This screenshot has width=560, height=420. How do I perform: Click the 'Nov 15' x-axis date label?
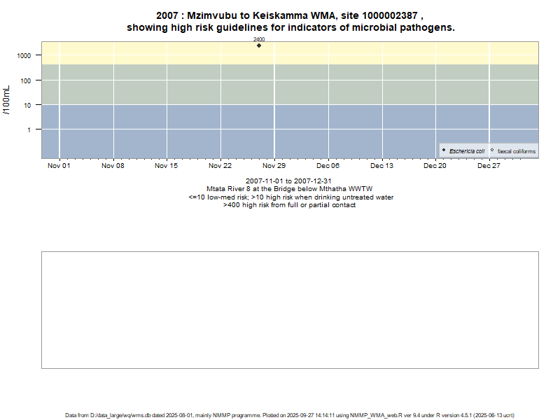pyautogui.click(x=167, y=166)
